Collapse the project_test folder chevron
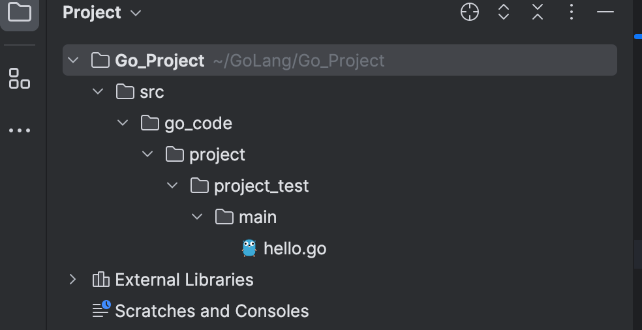 [x=172, y=186]
